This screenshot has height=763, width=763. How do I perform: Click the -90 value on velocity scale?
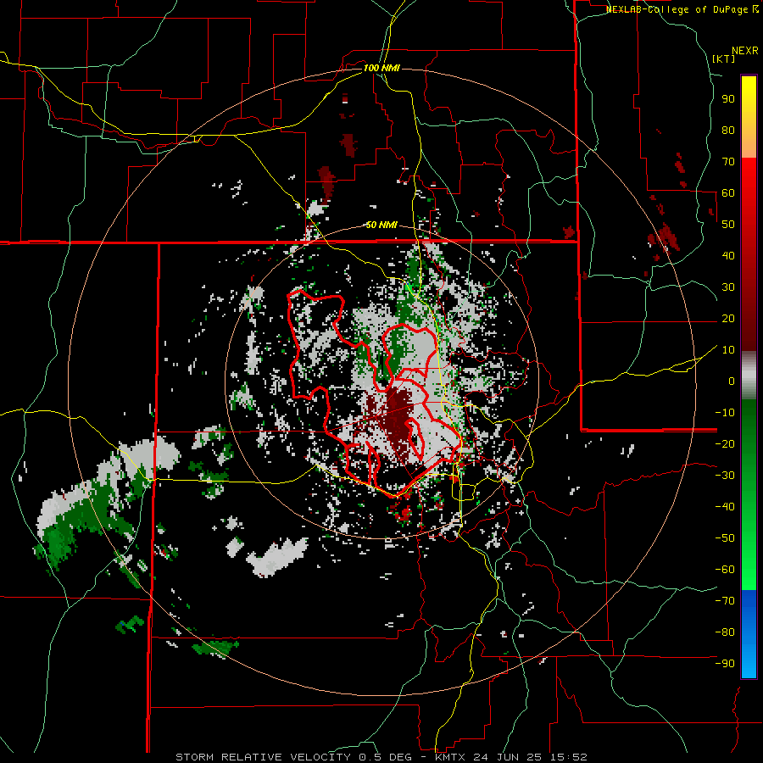click(725, 664)
